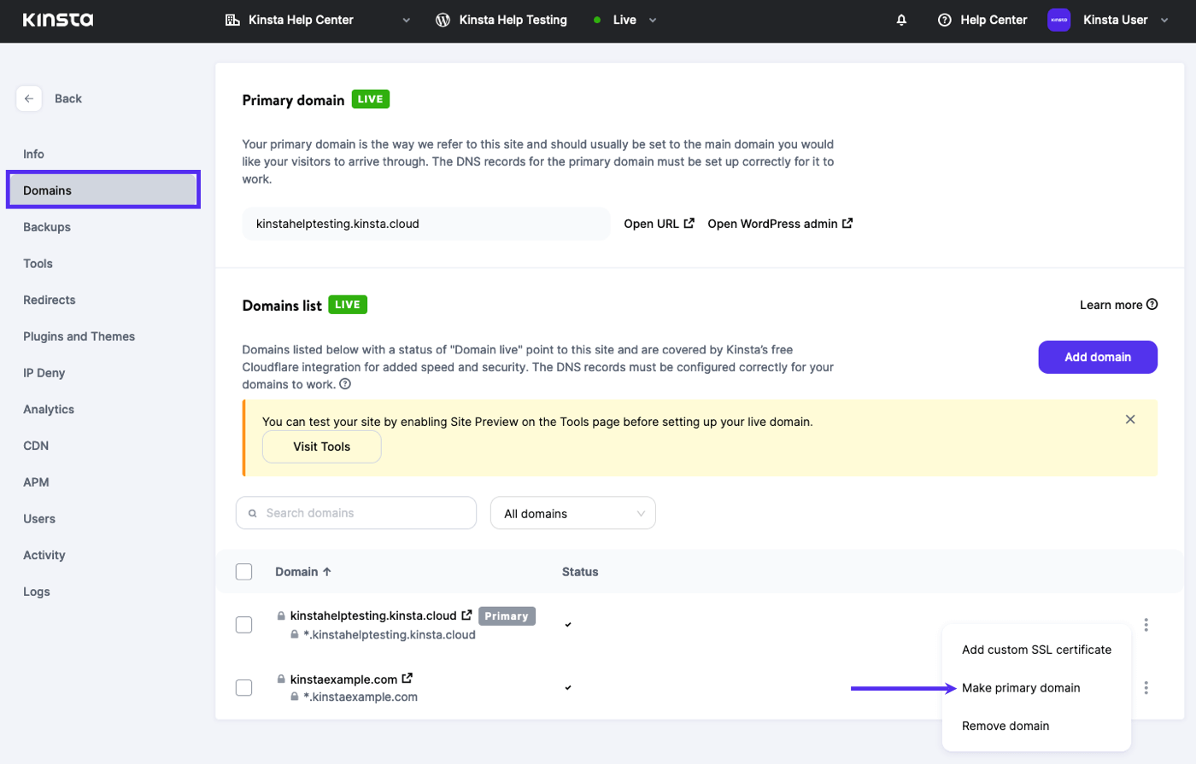Open the All domains filter dropdown
The image size is (1196, 764).
point(573,514)
